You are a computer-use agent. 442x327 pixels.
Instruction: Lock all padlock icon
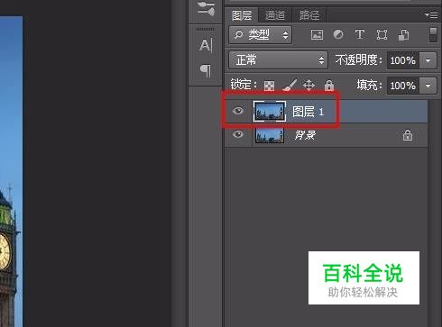click(x=329, y=86)
